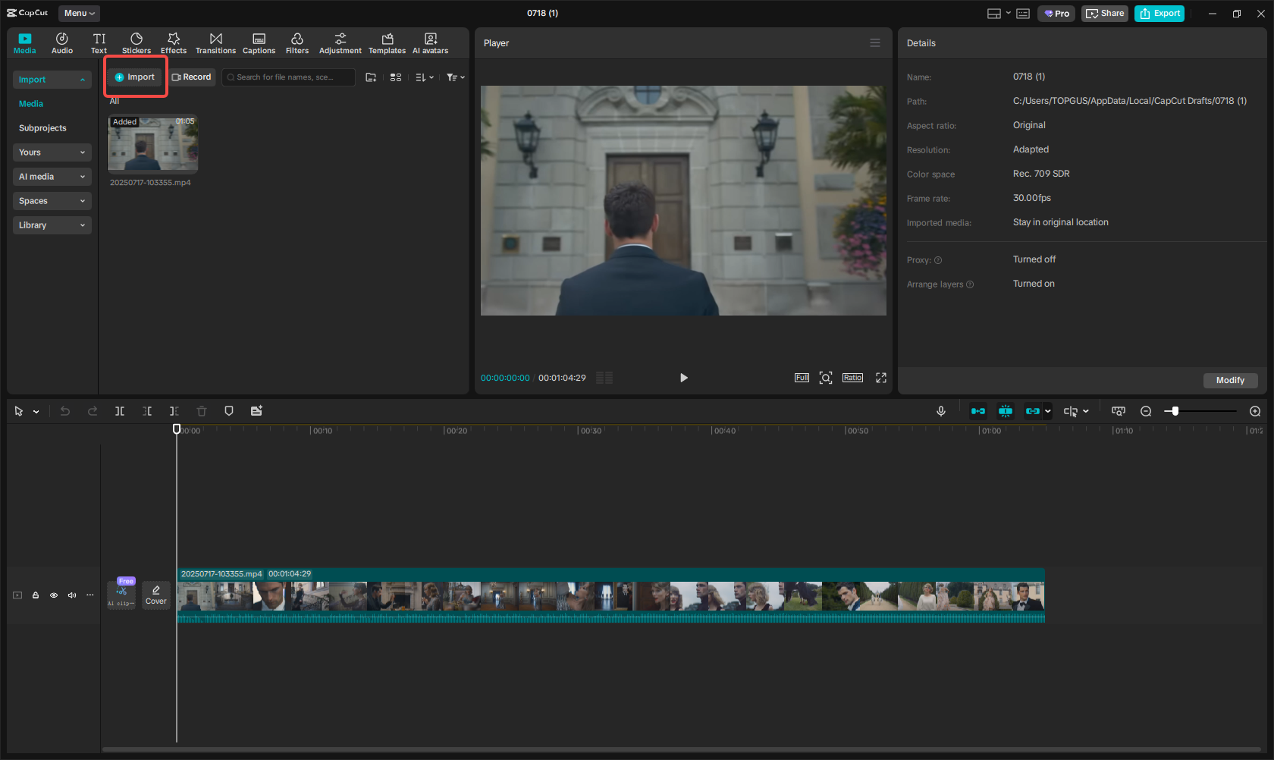
Task: Toggle main track magnet
Action: click(x=978, y=411)
